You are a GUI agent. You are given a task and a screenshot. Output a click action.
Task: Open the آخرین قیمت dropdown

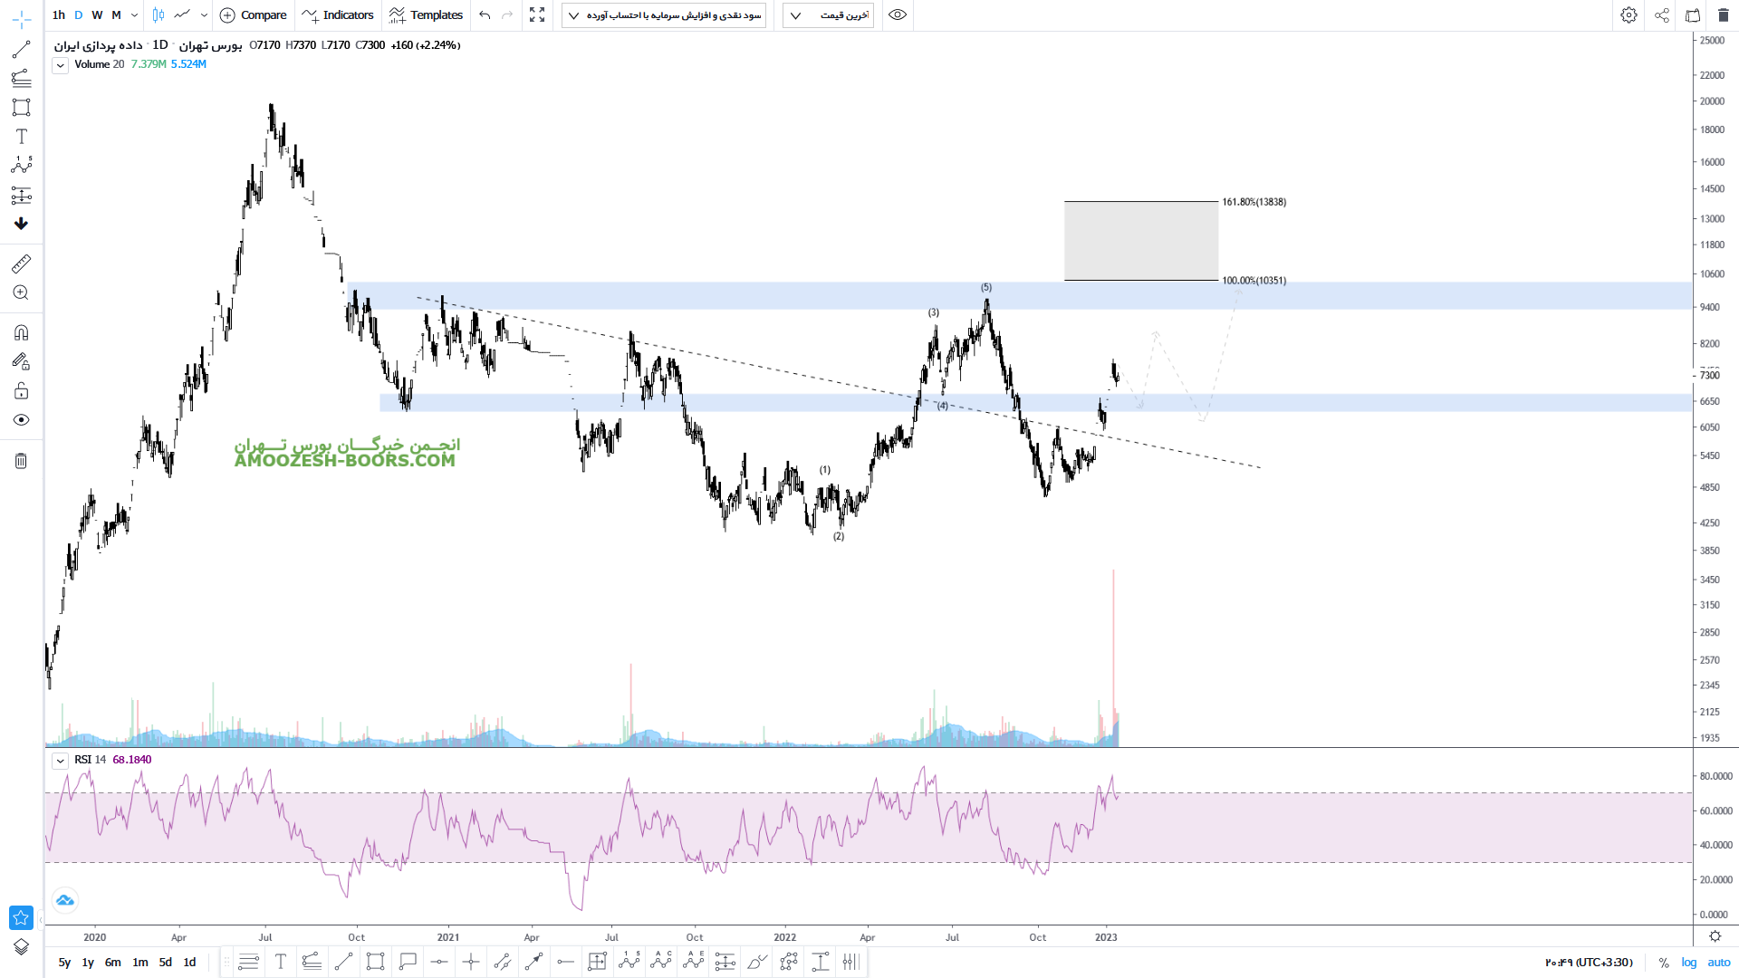(x=828, y=15)
